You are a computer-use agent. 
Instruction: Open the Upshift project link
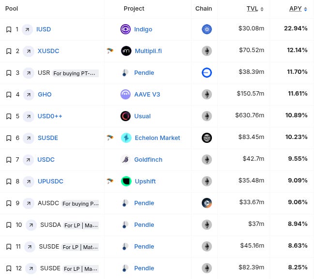(145, 181)
